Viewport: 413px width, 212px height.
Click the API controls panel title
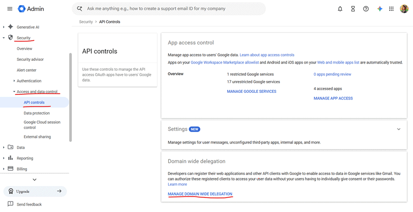pos(100,51)
